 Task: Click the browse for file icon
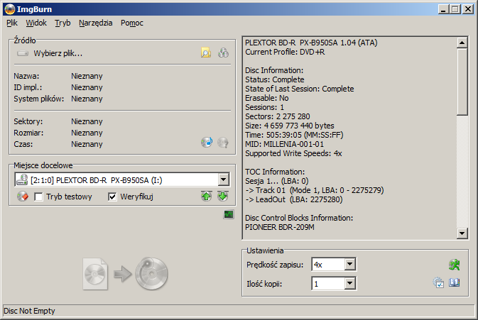[206, 53]
